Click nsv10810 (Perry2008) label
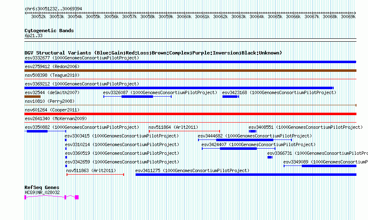 [x=50, y=101]
